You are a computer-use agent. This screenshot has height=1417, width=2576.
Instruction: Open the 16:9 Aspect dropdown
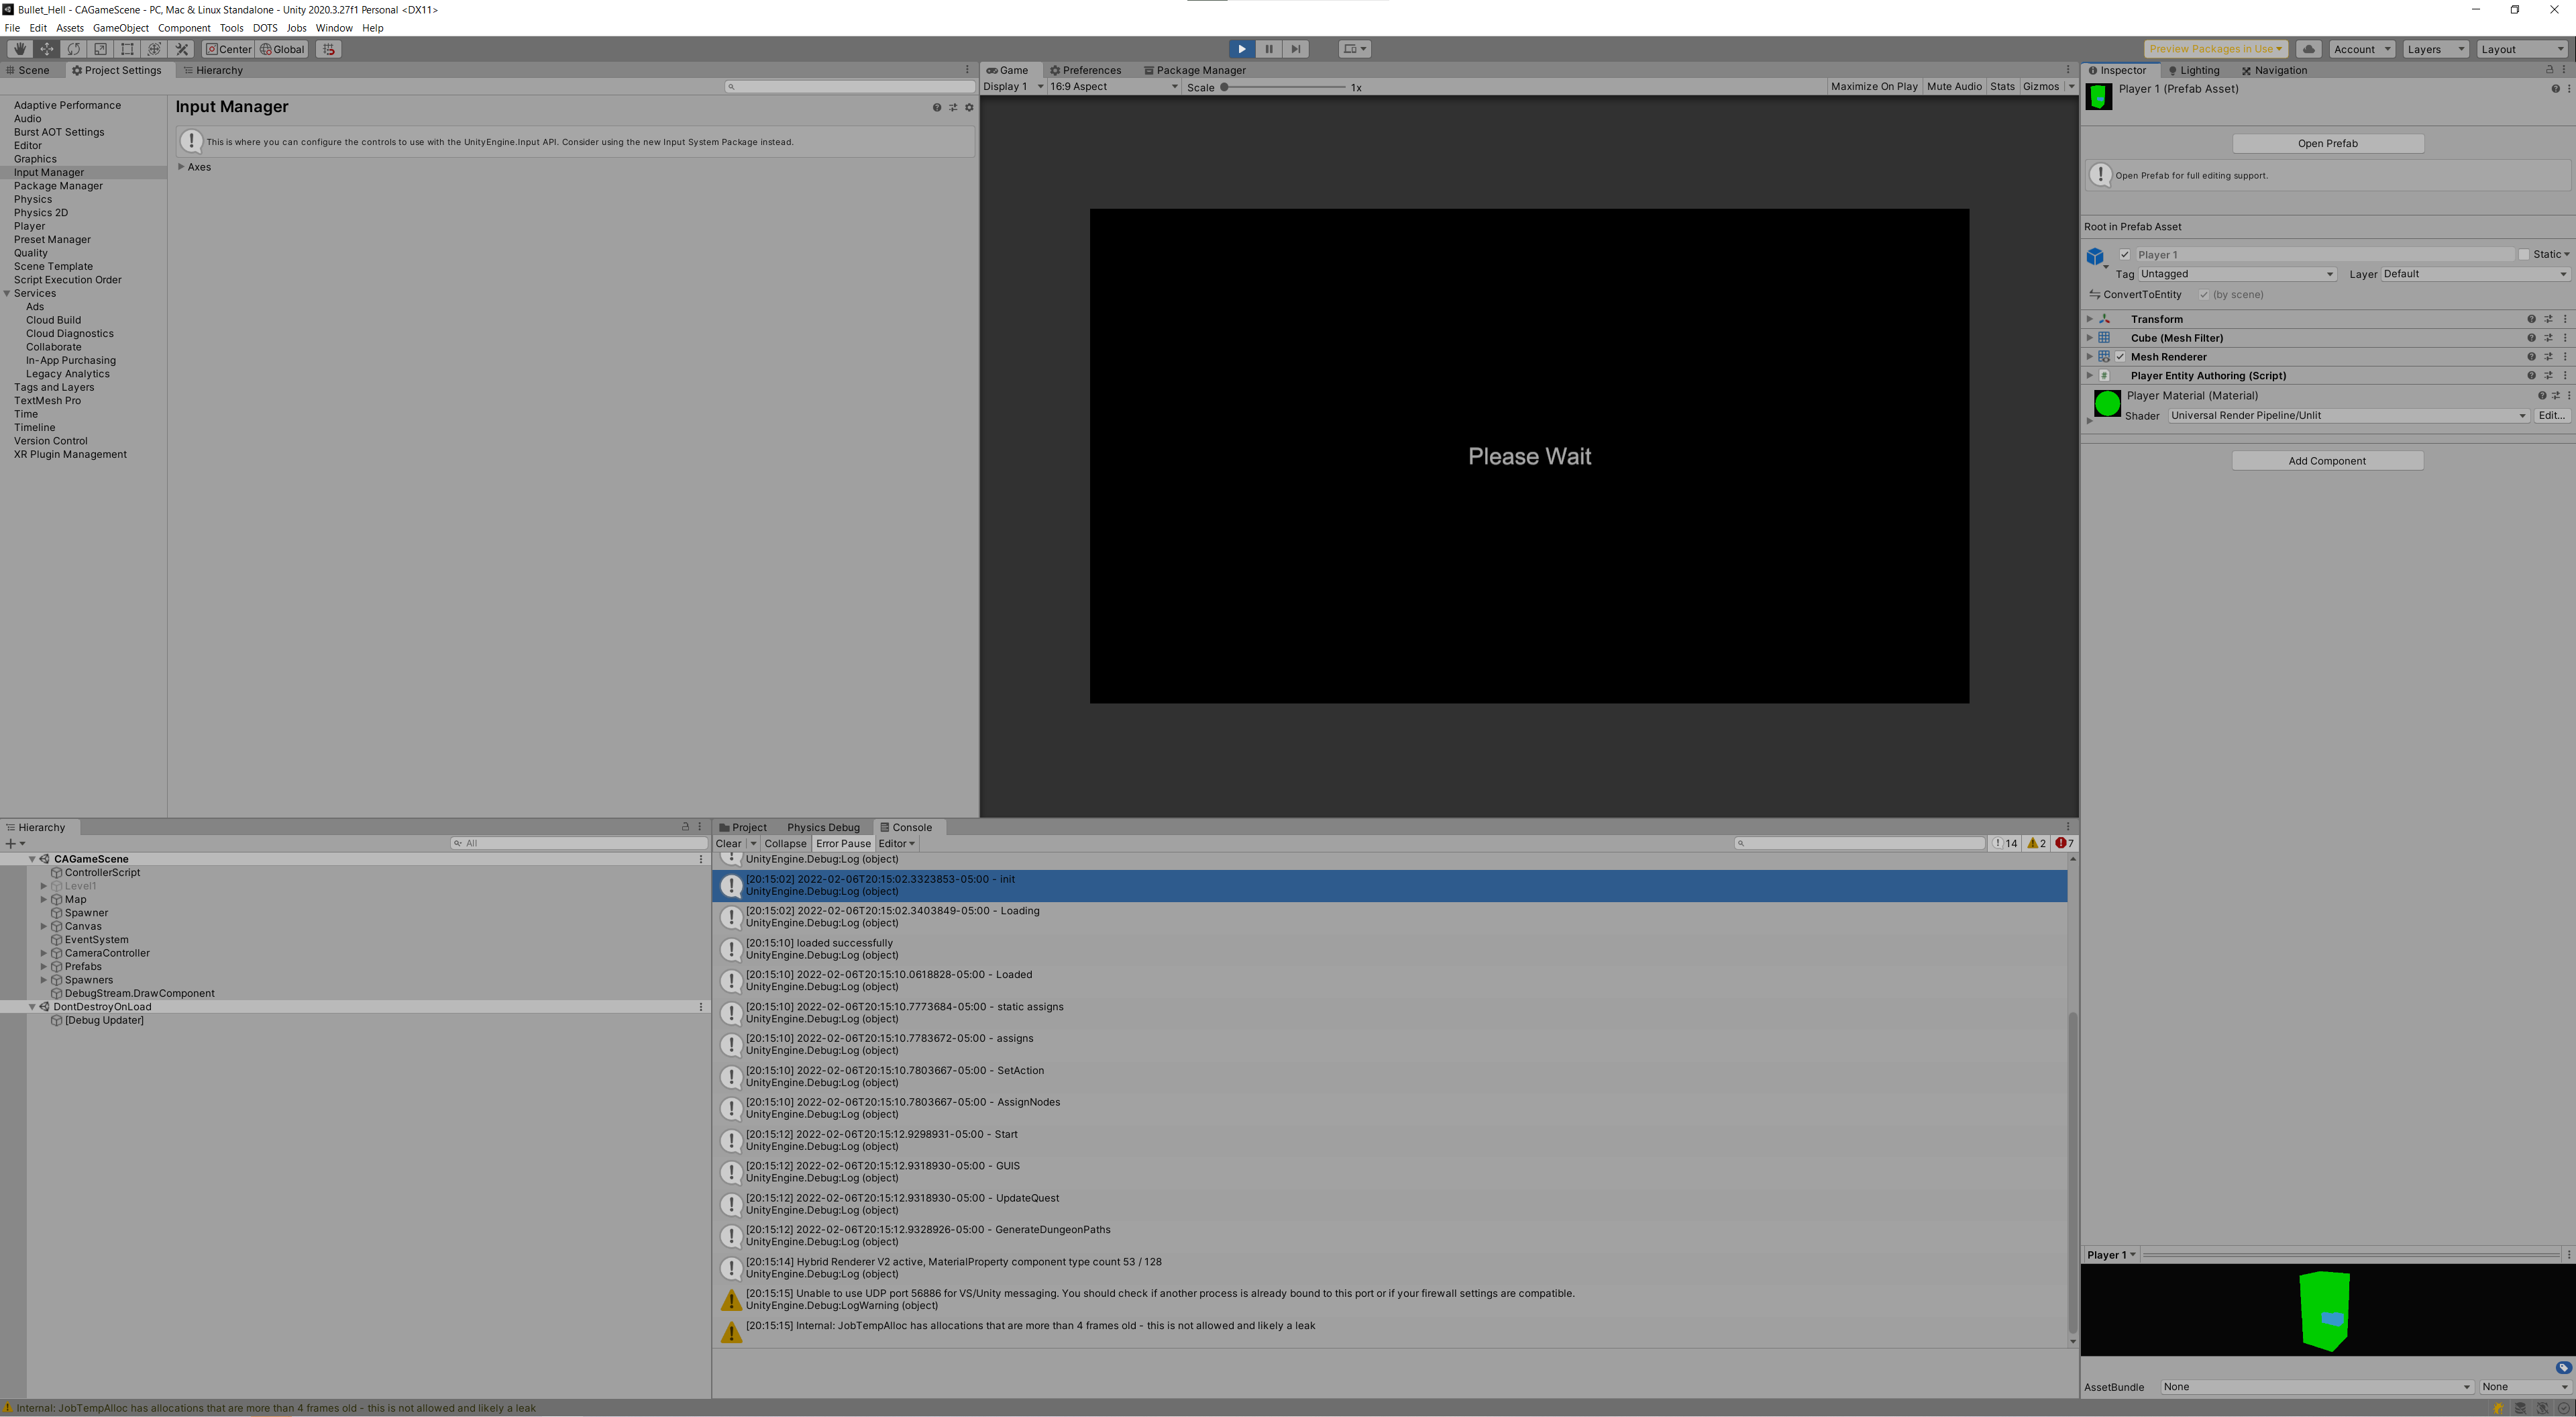click(1112, 87)
